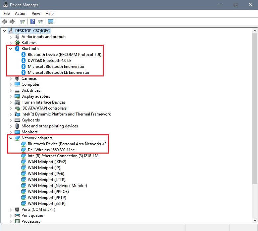This screenshot has height=231, width=258.
Task: Click the Scan for hardware changes icon
Action: click(x=50, y=22)
